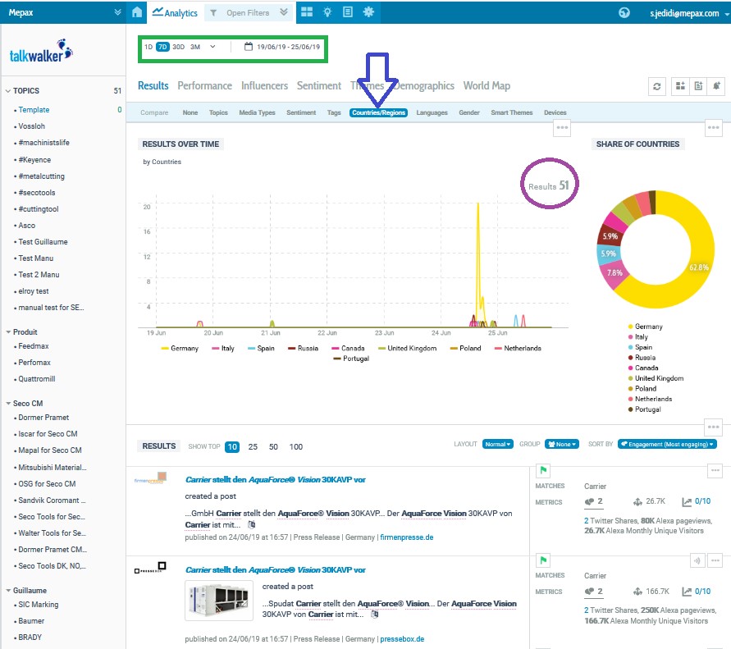Show top 25 results

253,446
